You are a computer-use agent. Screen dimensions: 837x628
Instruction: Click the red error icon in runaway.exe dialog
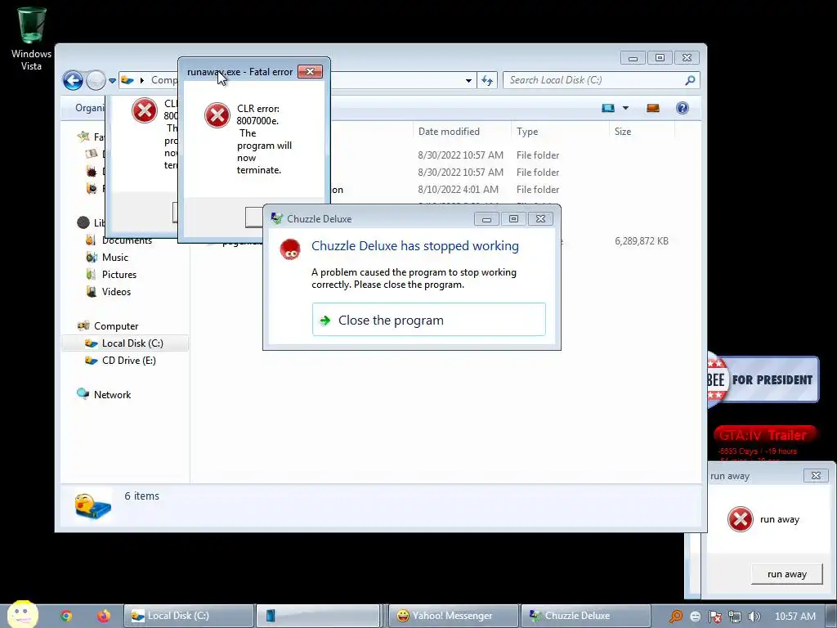pyautogui.click(x=217, y=115)
